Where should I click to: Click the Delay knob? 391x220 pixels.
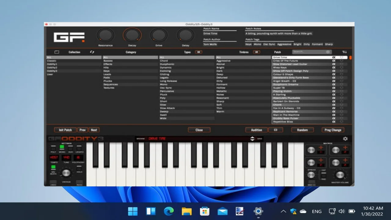[185, 35]
